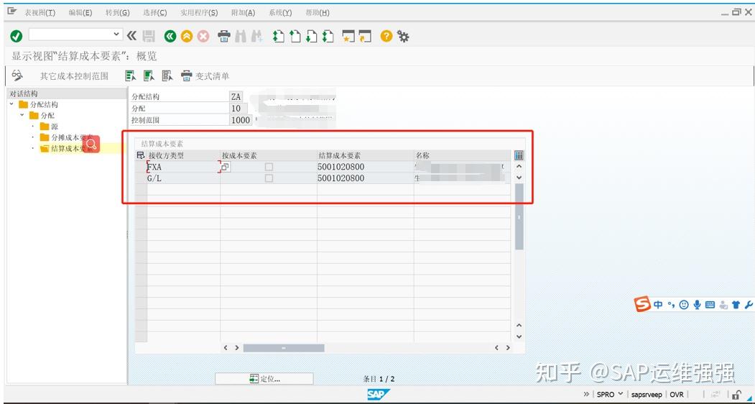Screen dimensions: 755x404
Task: Click the Print icon in top toolbar
Action: click(224, 36)
